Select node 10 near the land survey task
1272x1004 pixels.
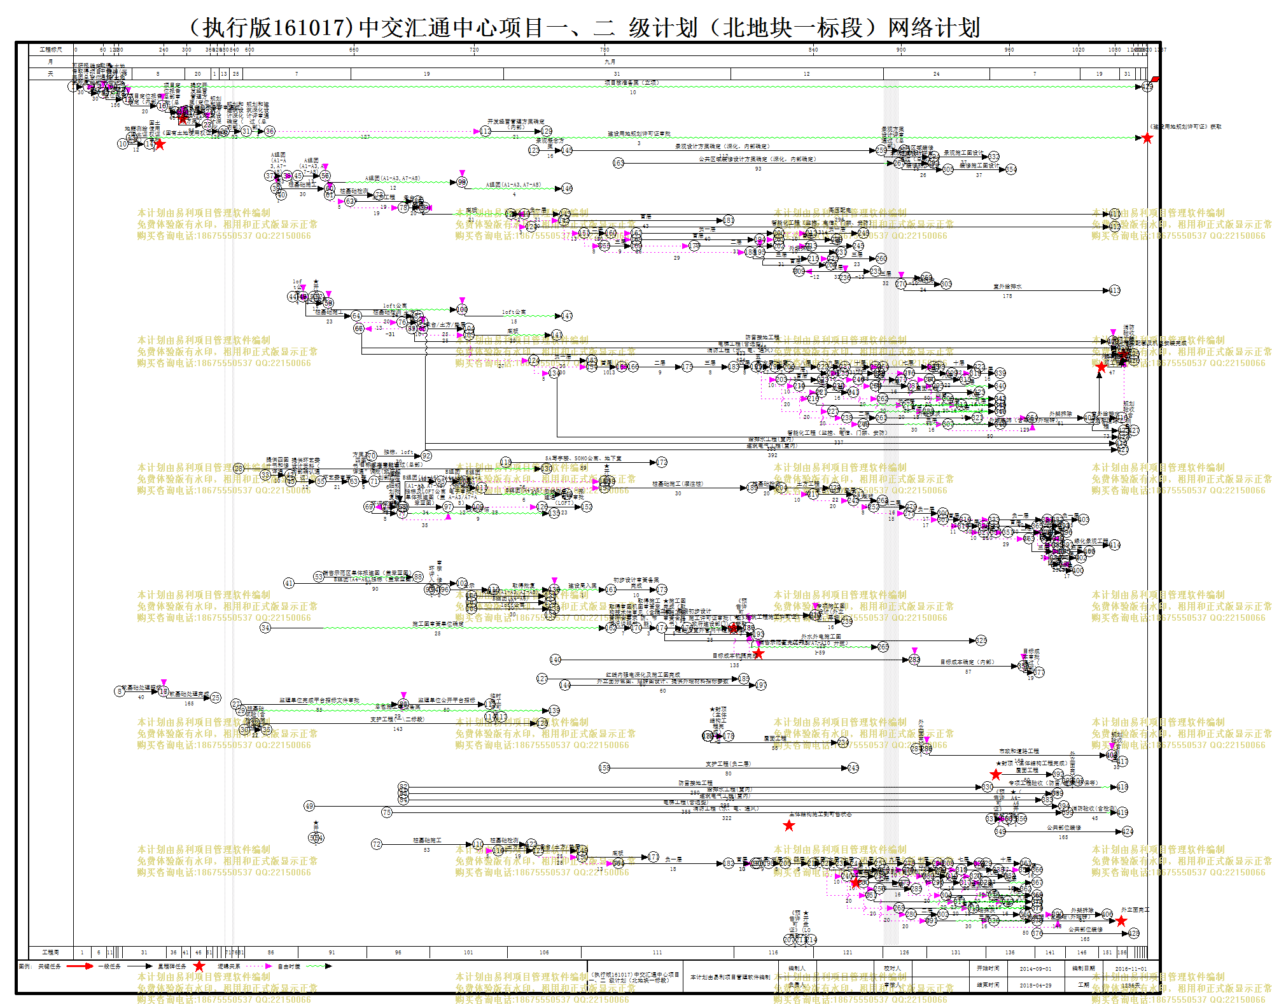123,144
